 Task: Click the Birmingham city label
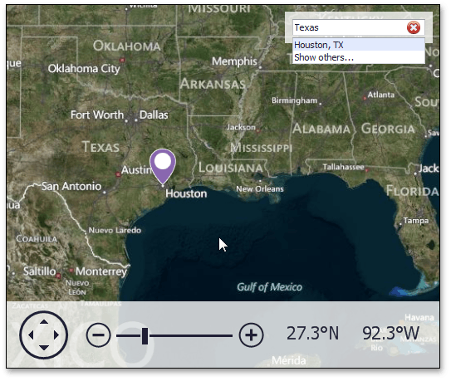coord(295,100)
